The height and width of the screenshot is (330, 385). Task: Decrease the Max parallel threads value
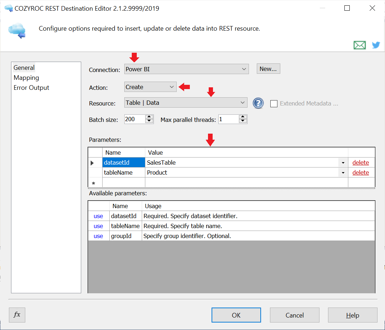(x=243, y=122)
